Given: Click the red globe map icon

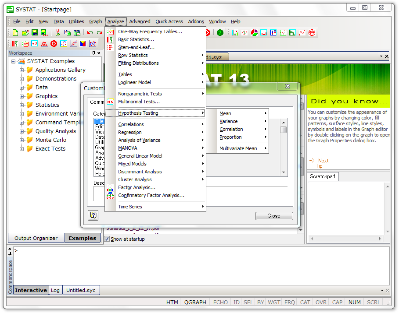Looking at the screenshot, I should coord(312,32).
